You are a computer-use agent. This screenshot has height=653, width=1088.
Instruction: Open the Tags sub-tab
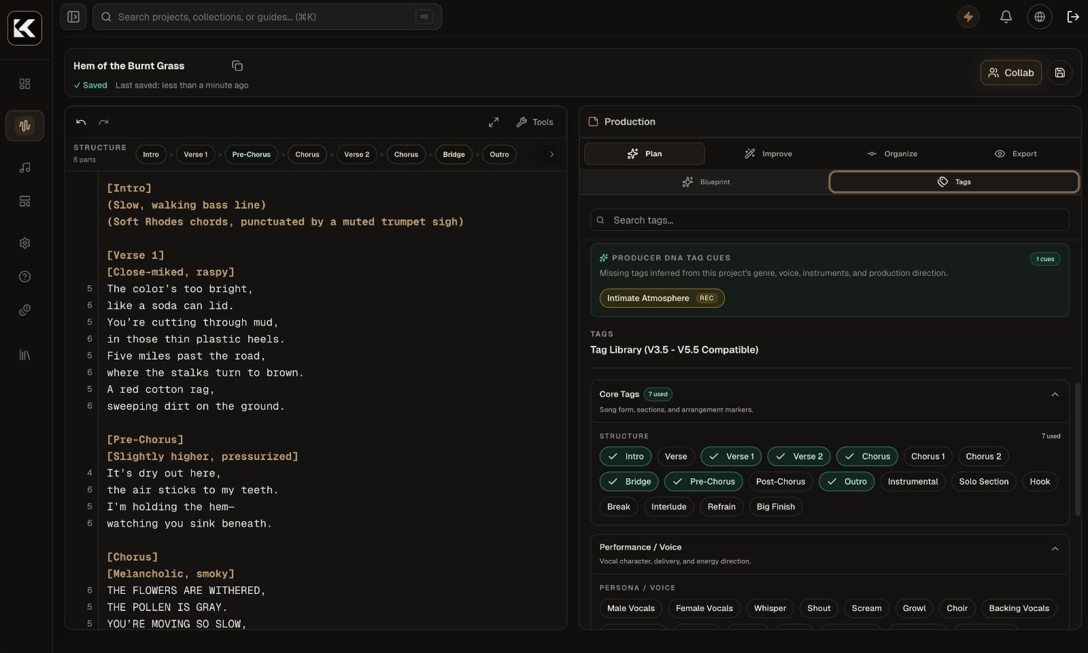click(954, 182)
